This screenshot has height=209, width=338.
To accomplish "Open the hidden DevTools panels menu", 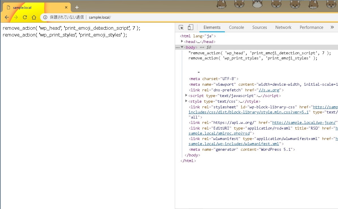I will point(331,27).
